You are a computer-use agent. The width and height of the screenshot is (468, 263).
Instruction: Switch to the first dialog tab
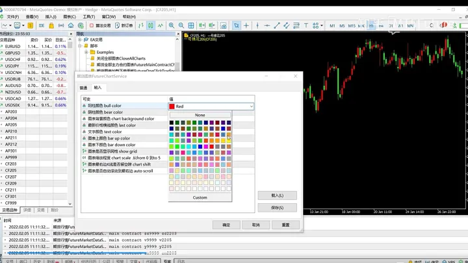click(x=84, y=88)
